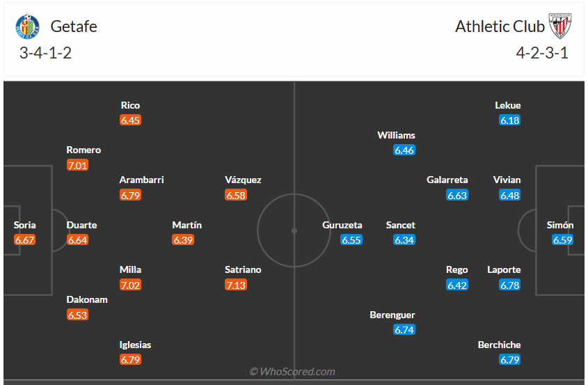Open Milla's 7.02 rating badge
Screen dimensions: 588x385
pyautogui.click(x=130, y=285)
